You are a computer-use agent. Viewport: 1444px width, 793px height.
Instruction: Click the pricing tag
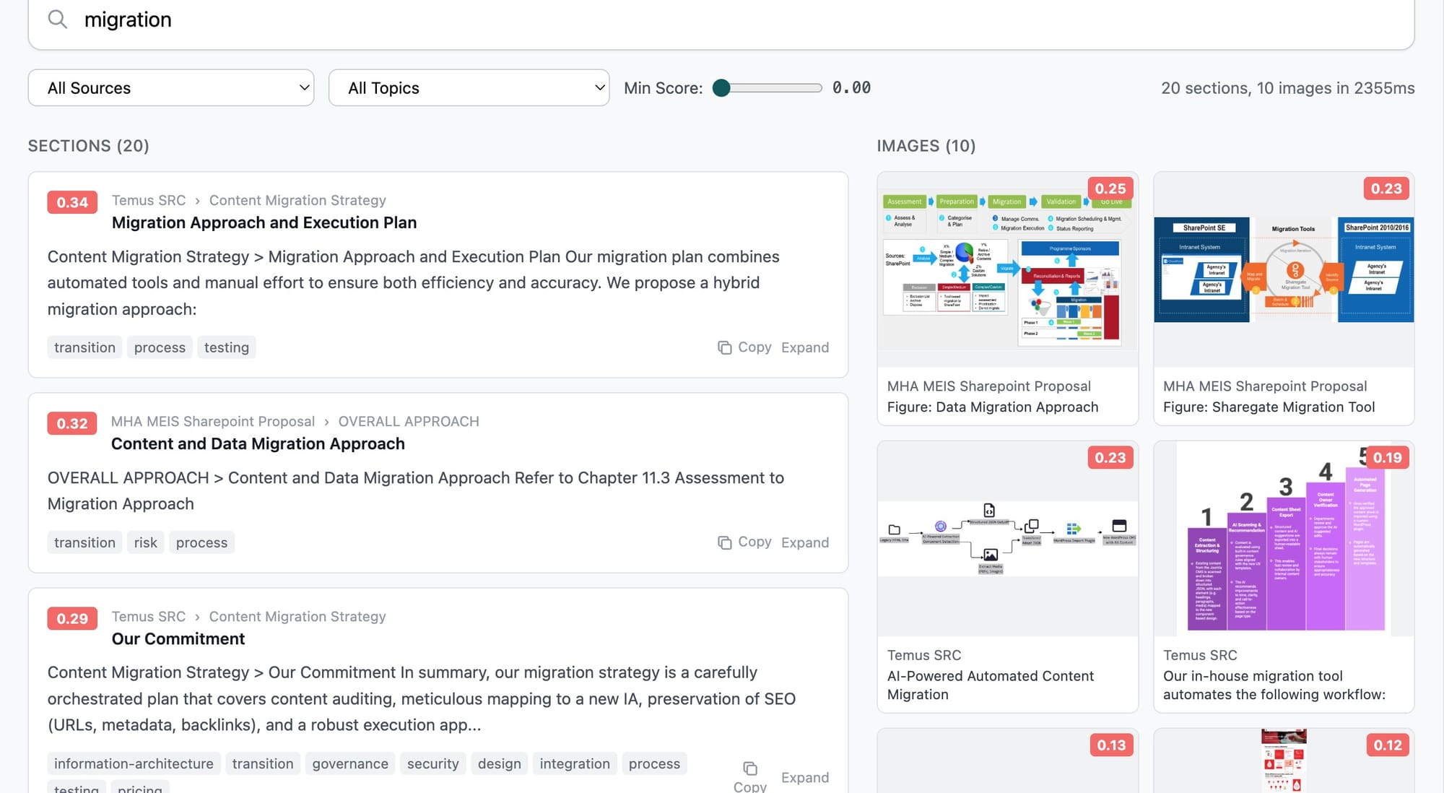coord(140,787)
